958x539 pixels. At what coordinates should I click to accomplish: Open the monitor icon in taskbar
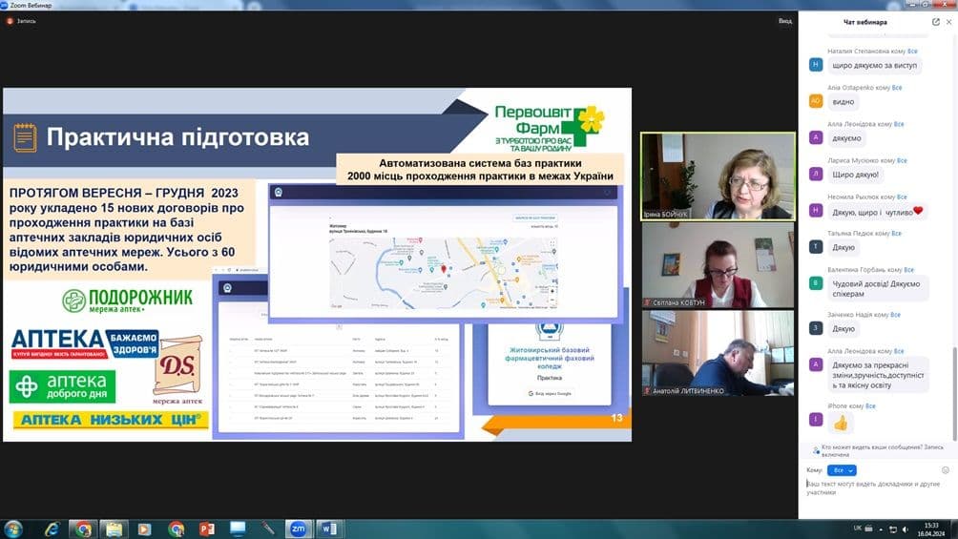(238, 529)
